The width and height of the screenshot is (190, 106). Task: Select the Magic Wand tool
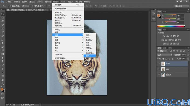tap(2, 25)
